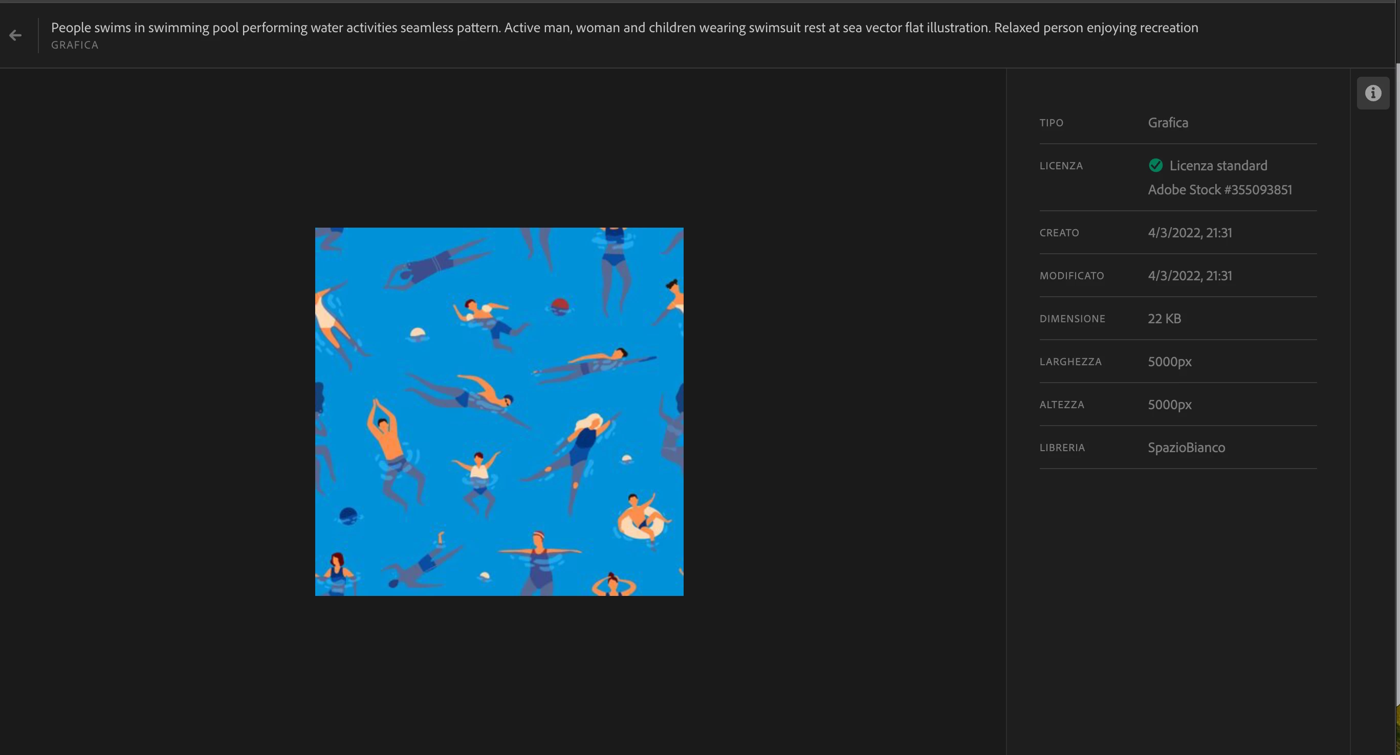Go back using the left arrow icon
This screenshot has width=1400, height=755.
[15, 36]
